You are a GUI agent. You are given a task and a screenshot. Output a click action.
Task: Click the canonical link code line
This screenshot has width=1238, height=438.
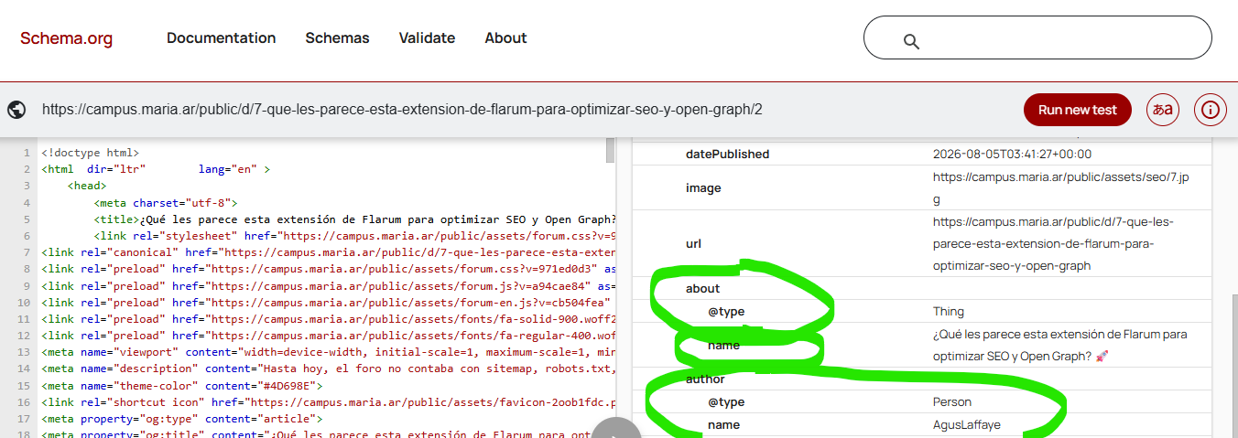328,252
